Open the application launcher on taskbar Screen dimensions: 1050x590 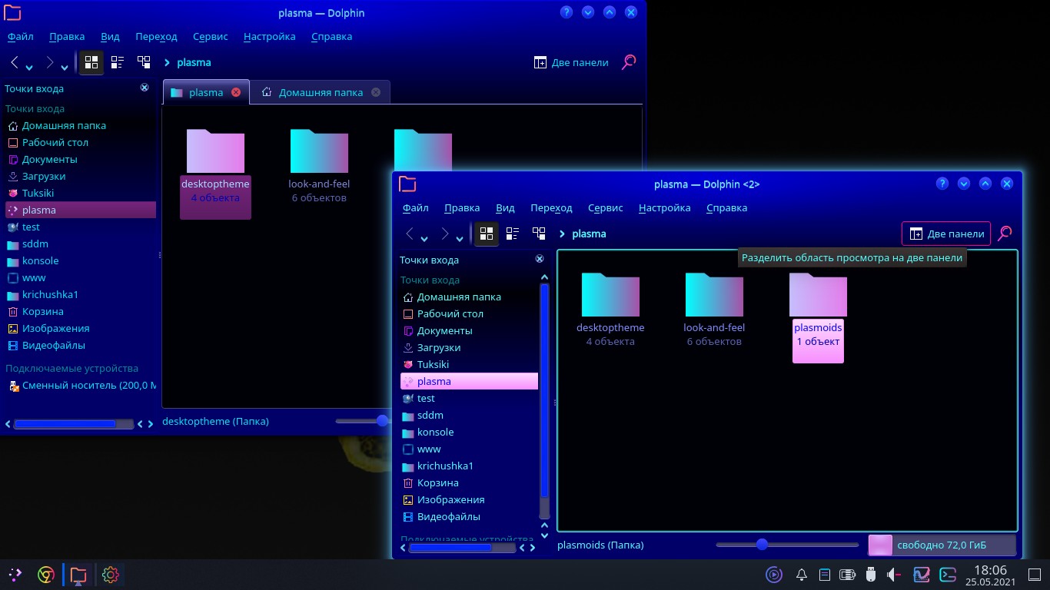[15, 574]
